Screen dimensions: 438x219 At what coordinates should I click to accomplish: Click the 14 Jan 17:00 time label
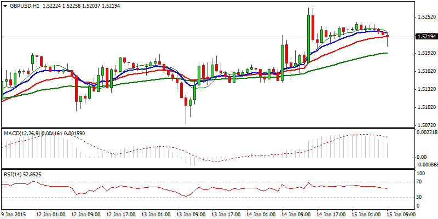pyautogui.click(x=331, y=215)
